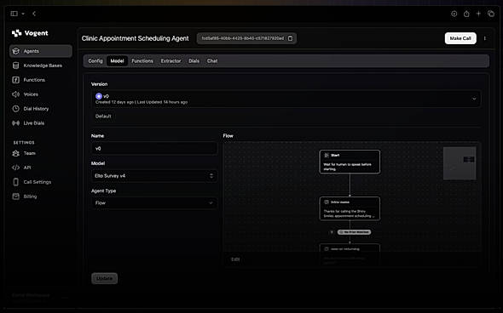Screen dimensions: 503x313
Task: Click the flow minimap thumbnail
Action: 460,163
